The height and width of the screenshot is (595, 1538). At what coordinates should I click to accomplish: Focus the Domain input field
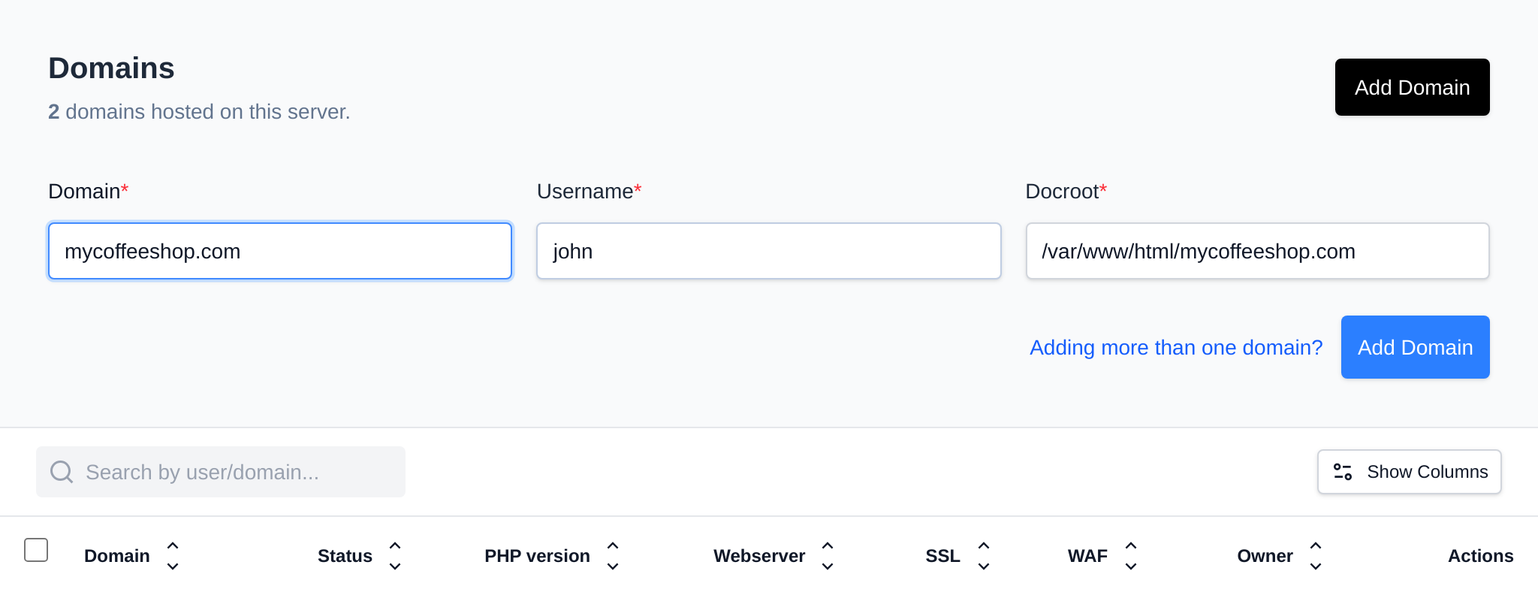pyautogui.click(x=280, y=251)
